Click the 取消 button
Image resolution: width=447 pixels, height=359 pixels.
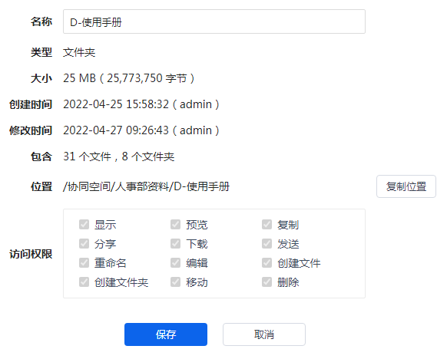(264, 334)
